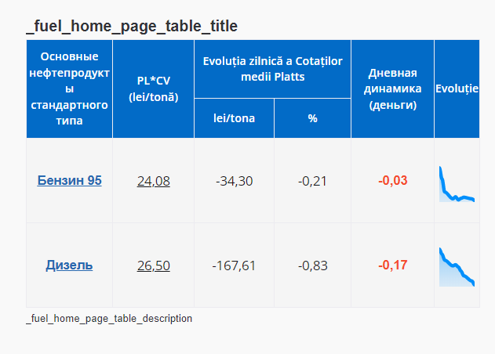This screenshot has height=354, width=495.
Task: Click the red -0,03 daily change value
Action: [392, 181]
